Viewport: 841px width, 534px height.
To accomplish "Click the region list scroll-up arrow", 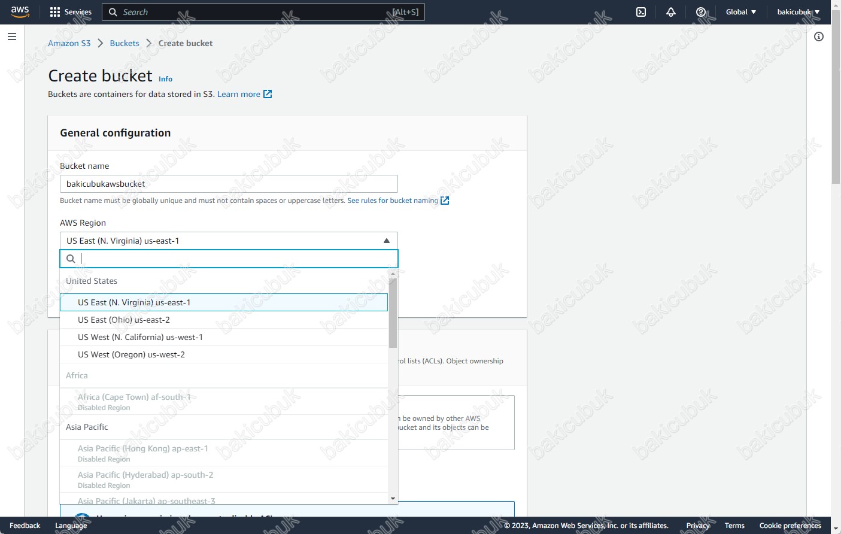I will click(393, 274).
